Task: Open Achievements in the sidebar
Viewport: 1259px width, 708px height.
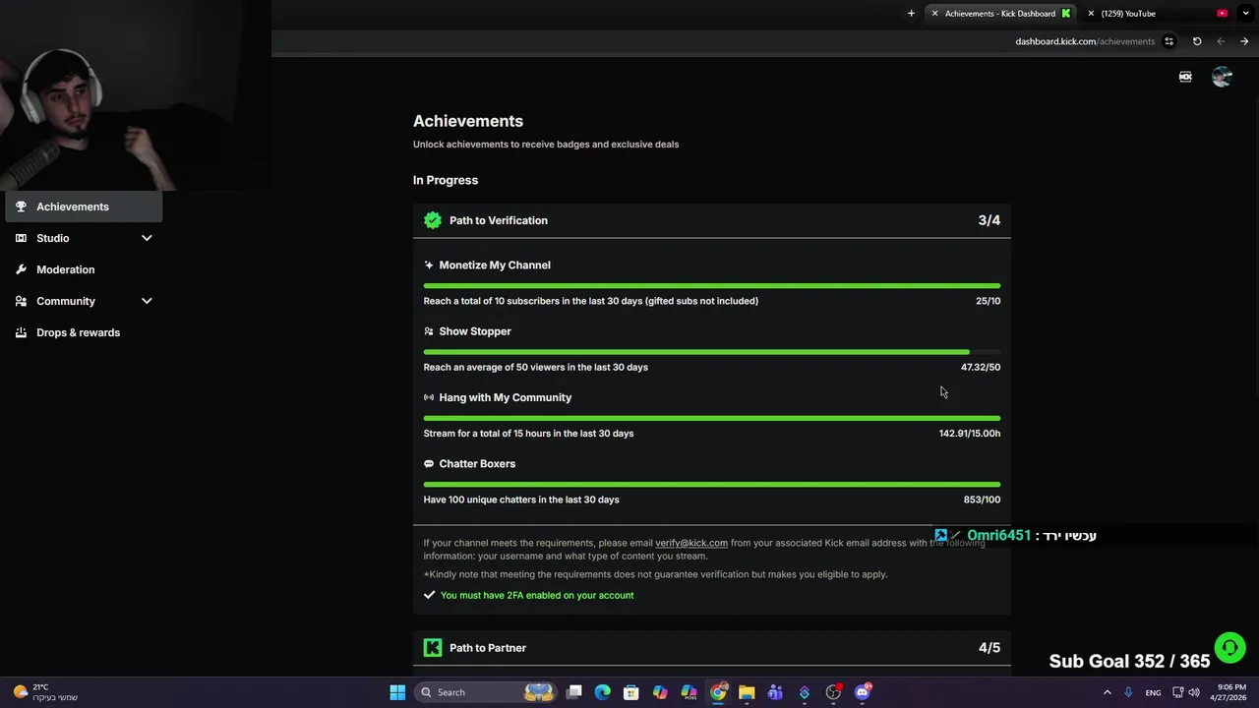Action: (84, 206)
